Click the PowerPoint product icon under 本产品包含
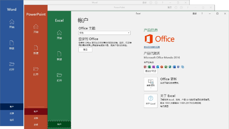Viewport: 229px width, 129px height. tap(162, 67)
